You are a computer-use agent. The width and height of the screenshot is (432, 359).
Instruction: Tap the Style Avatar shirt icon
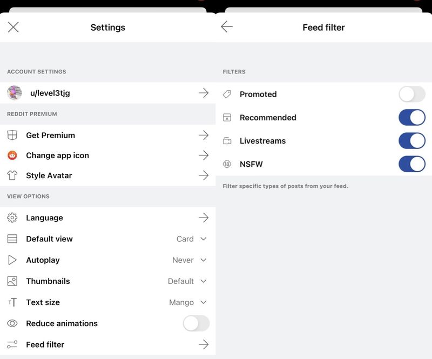coord(12,175)
